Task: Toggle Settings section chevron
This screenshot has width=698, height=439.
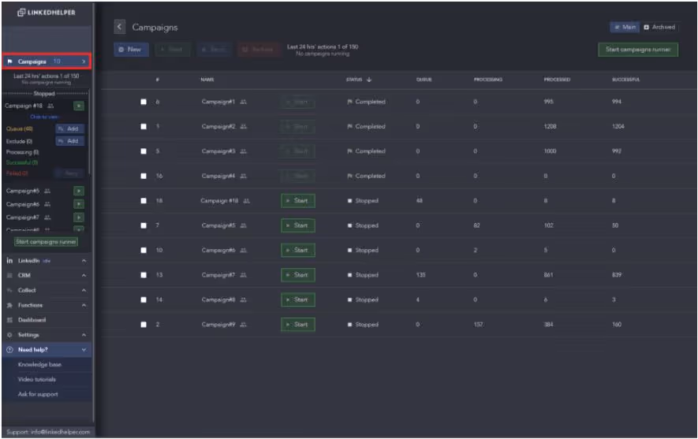Action: [x=84, y=335]
